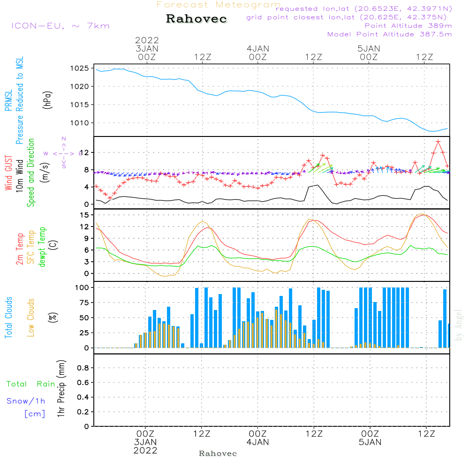Click the wind direction compass rose legend
The height and width of the screenshot is (469, 469).
63,153
